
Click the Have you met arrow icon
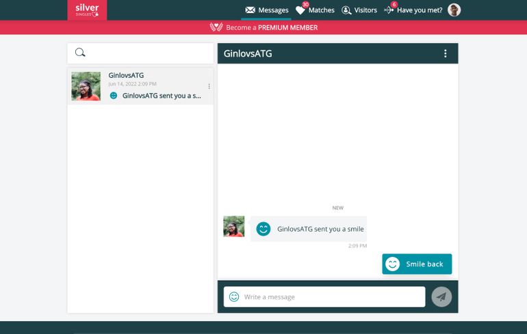389,10
